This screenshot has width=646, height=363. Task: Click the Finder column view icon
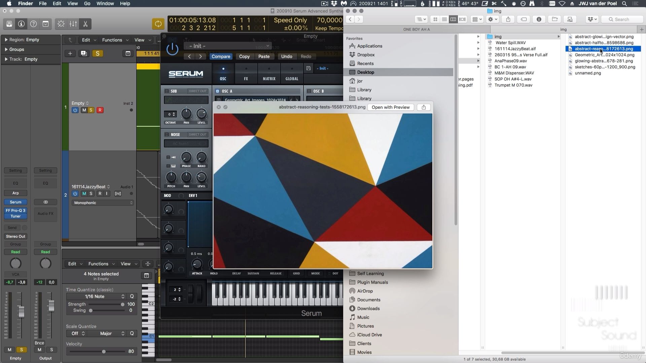click(x=453, y=19)
